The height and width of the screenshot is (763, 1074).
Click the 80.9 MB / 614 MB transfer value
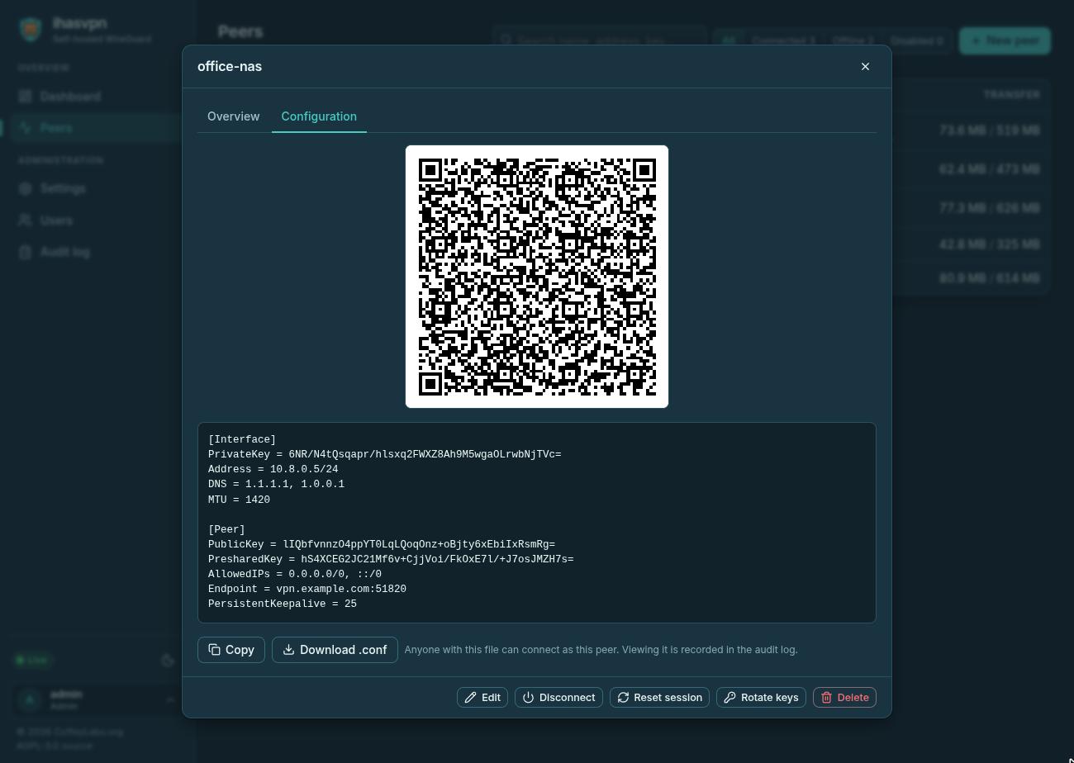click(990, 278)
